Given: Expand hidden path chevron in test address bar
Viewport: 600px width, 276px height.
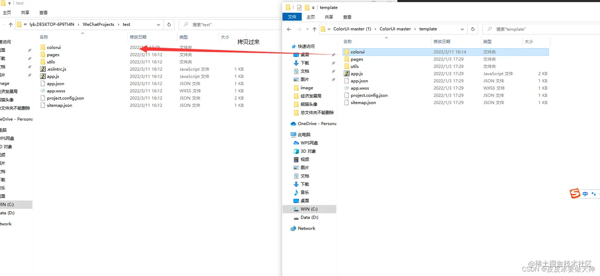Looking at the screenshot, I should click(25, 24).
